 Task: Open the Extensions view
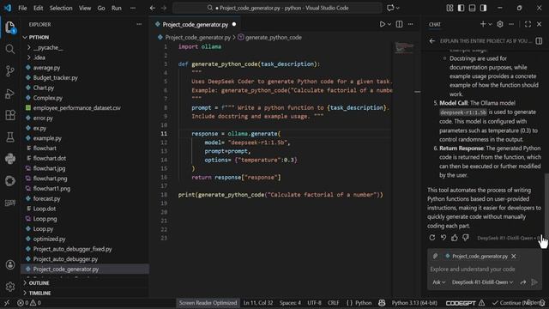10,115
